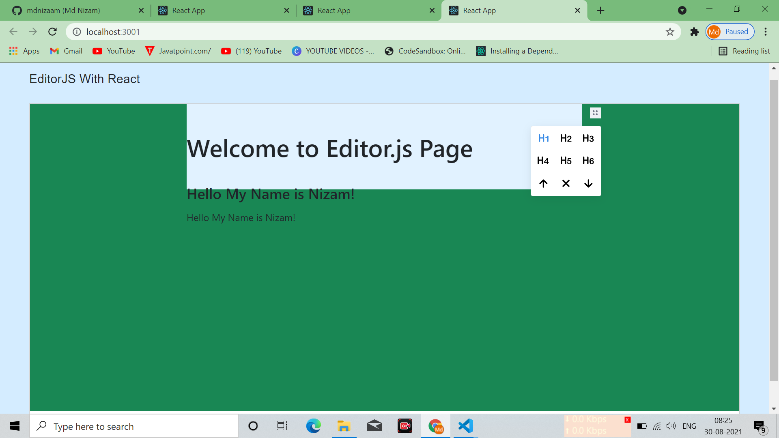Click the page vertical scrollbar thumb

point(774,230)
